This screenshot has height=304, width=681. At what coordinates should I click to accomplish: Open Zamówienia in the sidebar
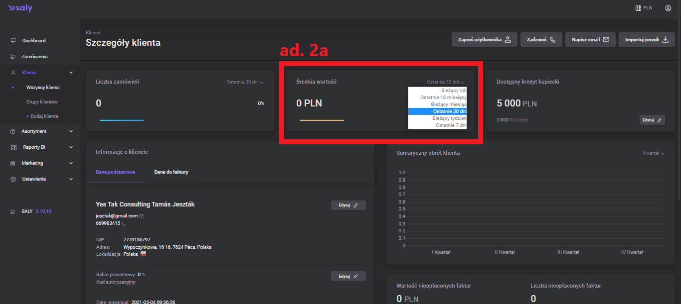(34, 57)
